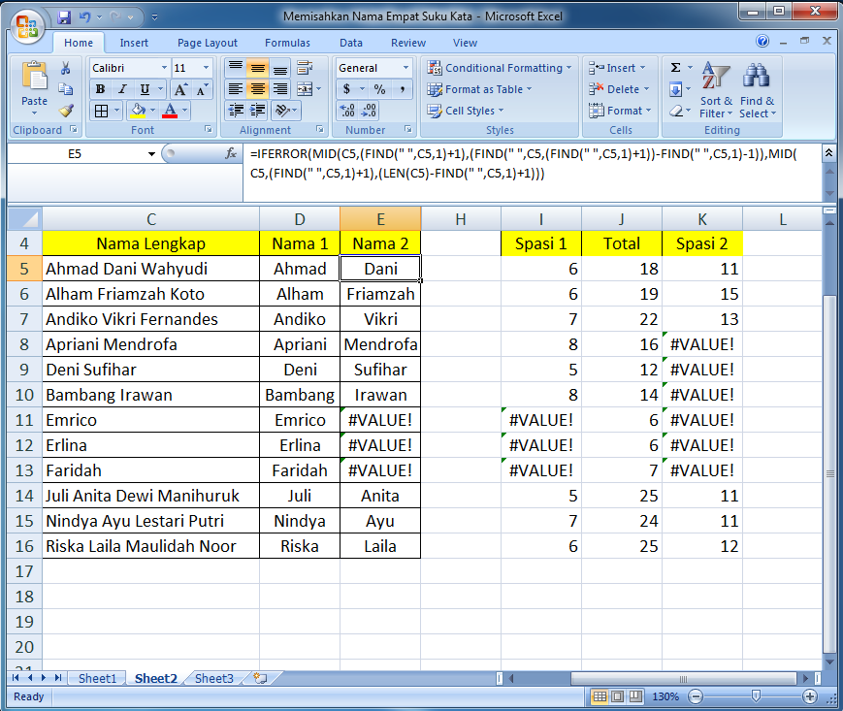Switch to Page Layout view button
This screenshot has width=843, height=711.
(618, 697)
